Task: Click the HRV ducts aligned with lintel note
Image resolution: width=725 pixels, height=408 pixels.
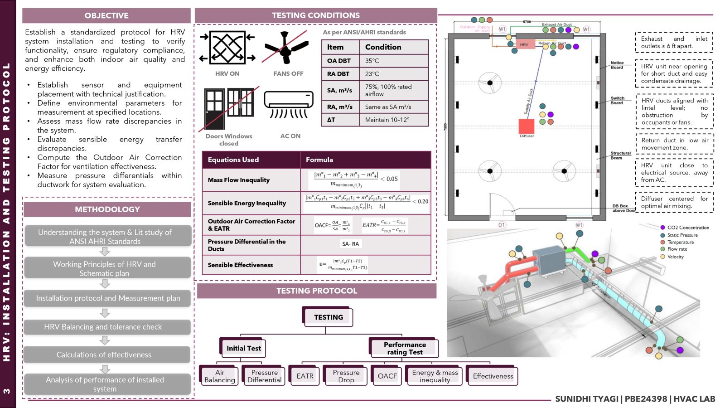Action: point(674,112)
